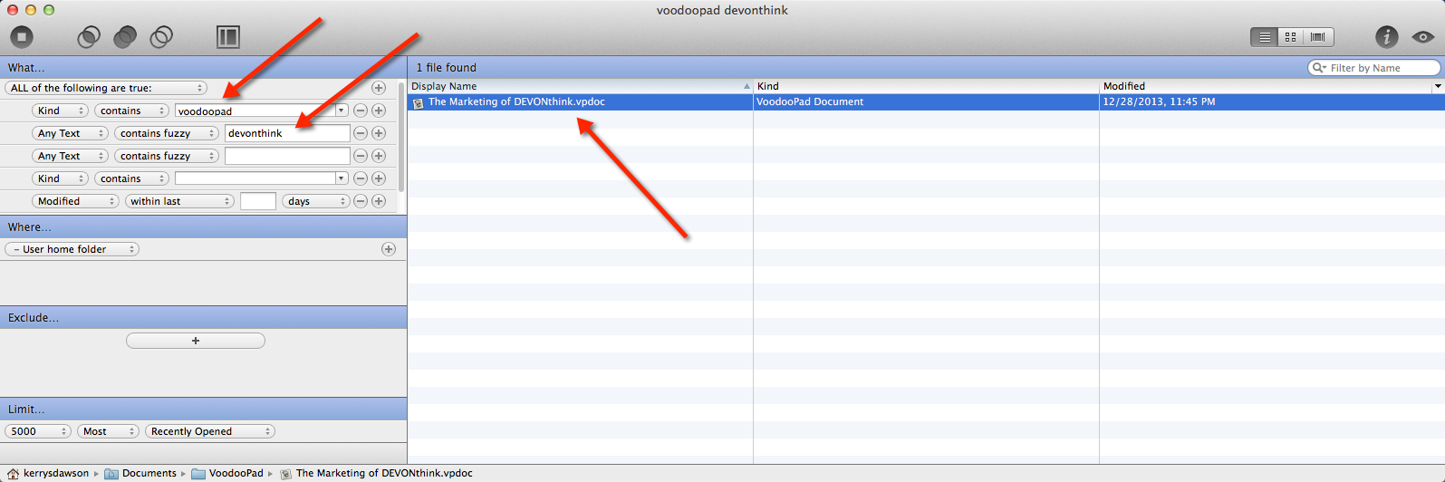
Task: Sort by Kind column header
Action: pos(926,86)
